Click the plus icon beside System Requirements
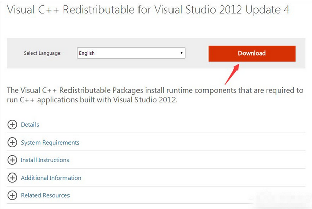 (x=12, y=143)
